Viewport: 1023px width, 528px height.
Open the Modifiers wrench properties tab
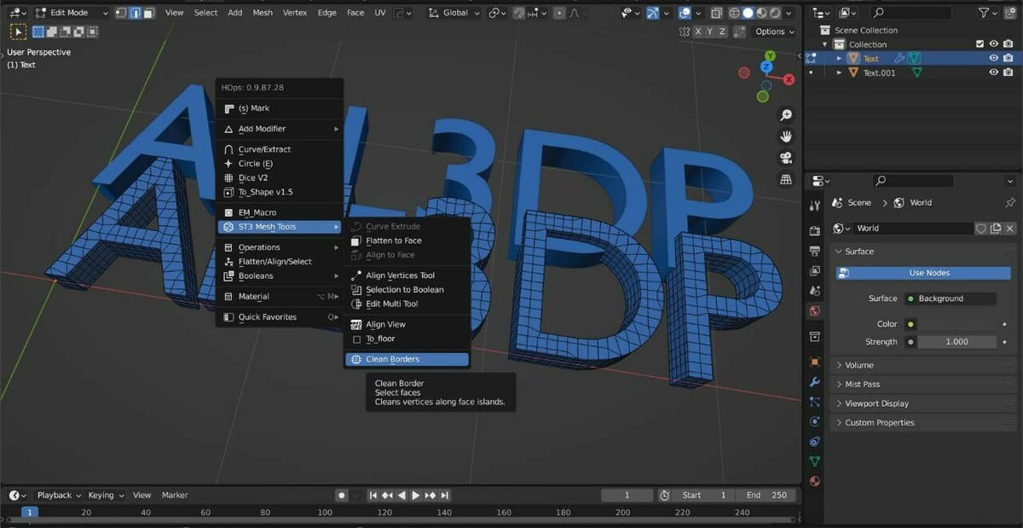[x=815, y=382]
